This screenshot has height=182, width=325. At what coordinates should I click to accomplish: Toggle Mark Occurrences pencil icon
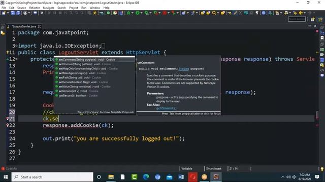tap(235, 13)
